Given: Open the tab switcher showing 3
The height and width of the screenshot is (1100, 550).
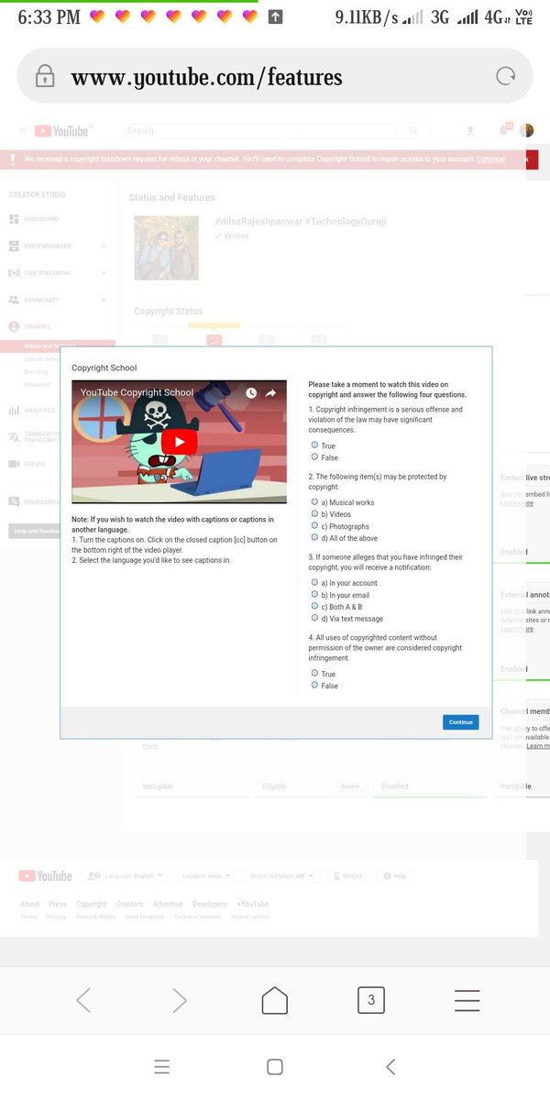Looking at the screenshot, I should [x=370, y=1000].
